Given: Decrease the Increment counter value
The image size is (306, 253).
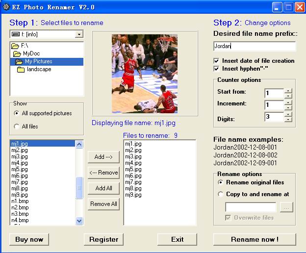Looking at the screenshot, I should pyautogui.click(x=288, y=108).
